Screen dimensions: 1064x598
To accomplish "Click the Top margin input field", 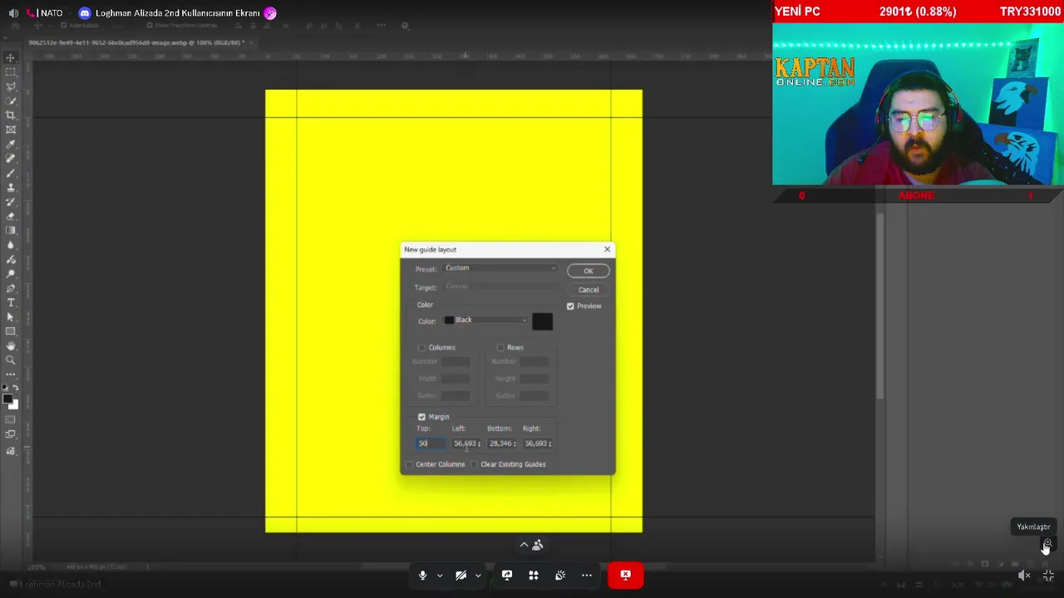I will coord(431,444).
